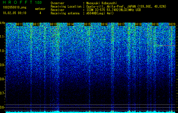Click the 0812 time marker

click(x=36, y=24)
